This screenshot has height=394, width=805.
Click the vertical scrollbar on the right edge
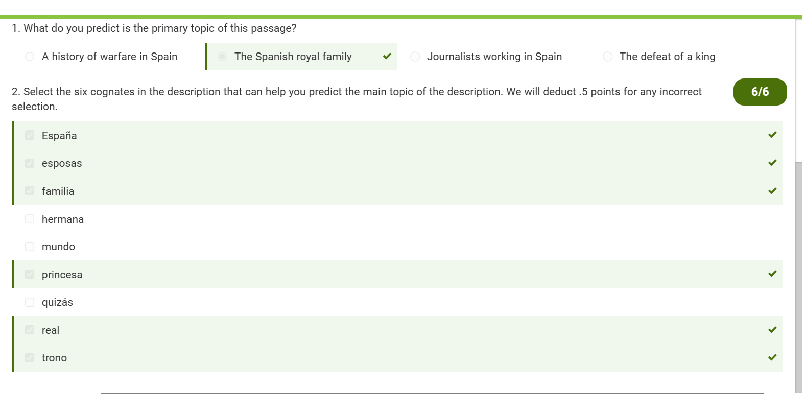click(x=798, y=275)
